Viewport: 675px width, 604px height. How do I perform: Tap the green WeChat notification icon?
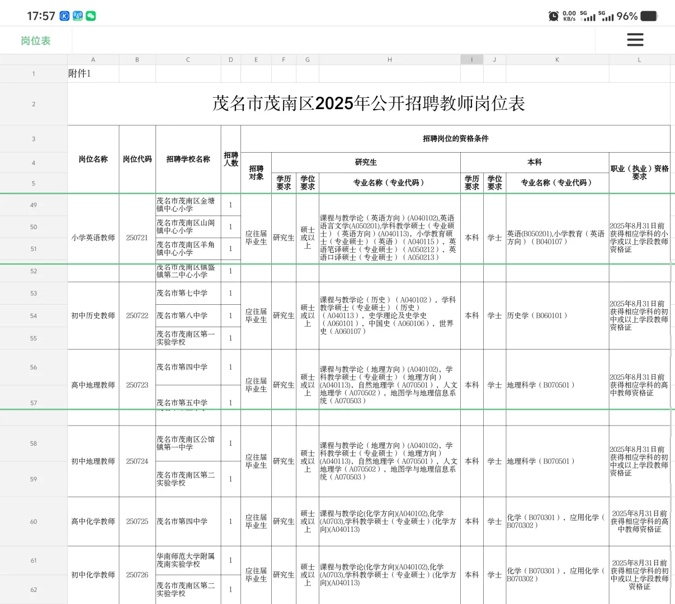91,16
